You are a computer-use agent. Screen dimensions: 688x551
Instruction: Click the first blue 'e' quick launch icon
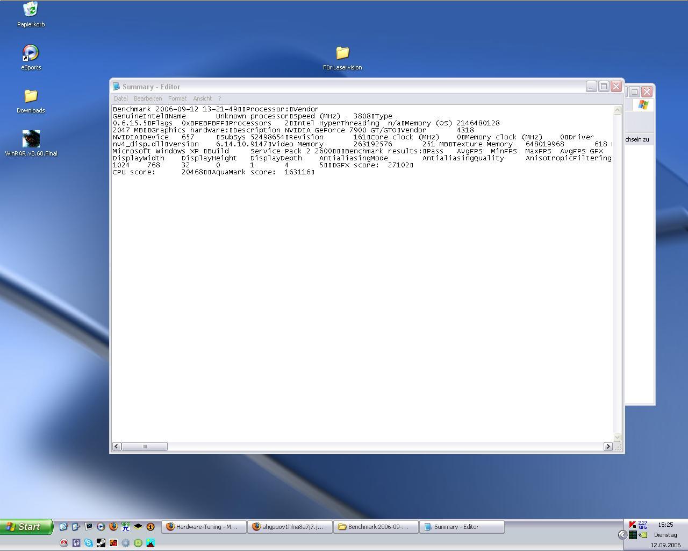coord(63,527)
